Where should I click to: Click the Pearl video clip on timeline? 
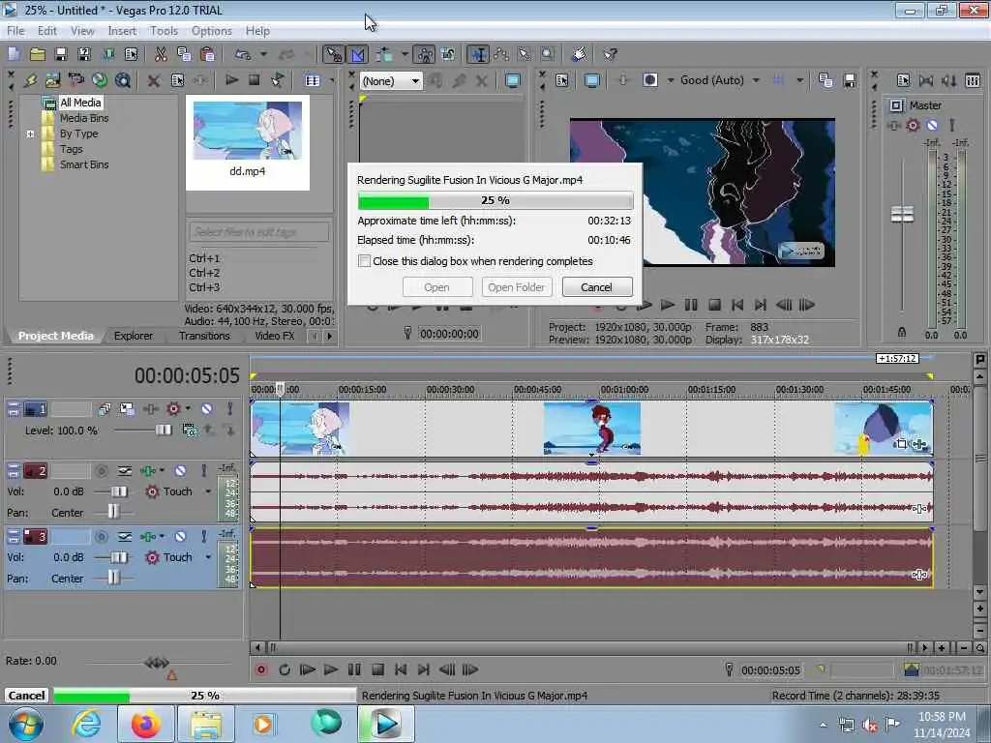tap(301, 429)
